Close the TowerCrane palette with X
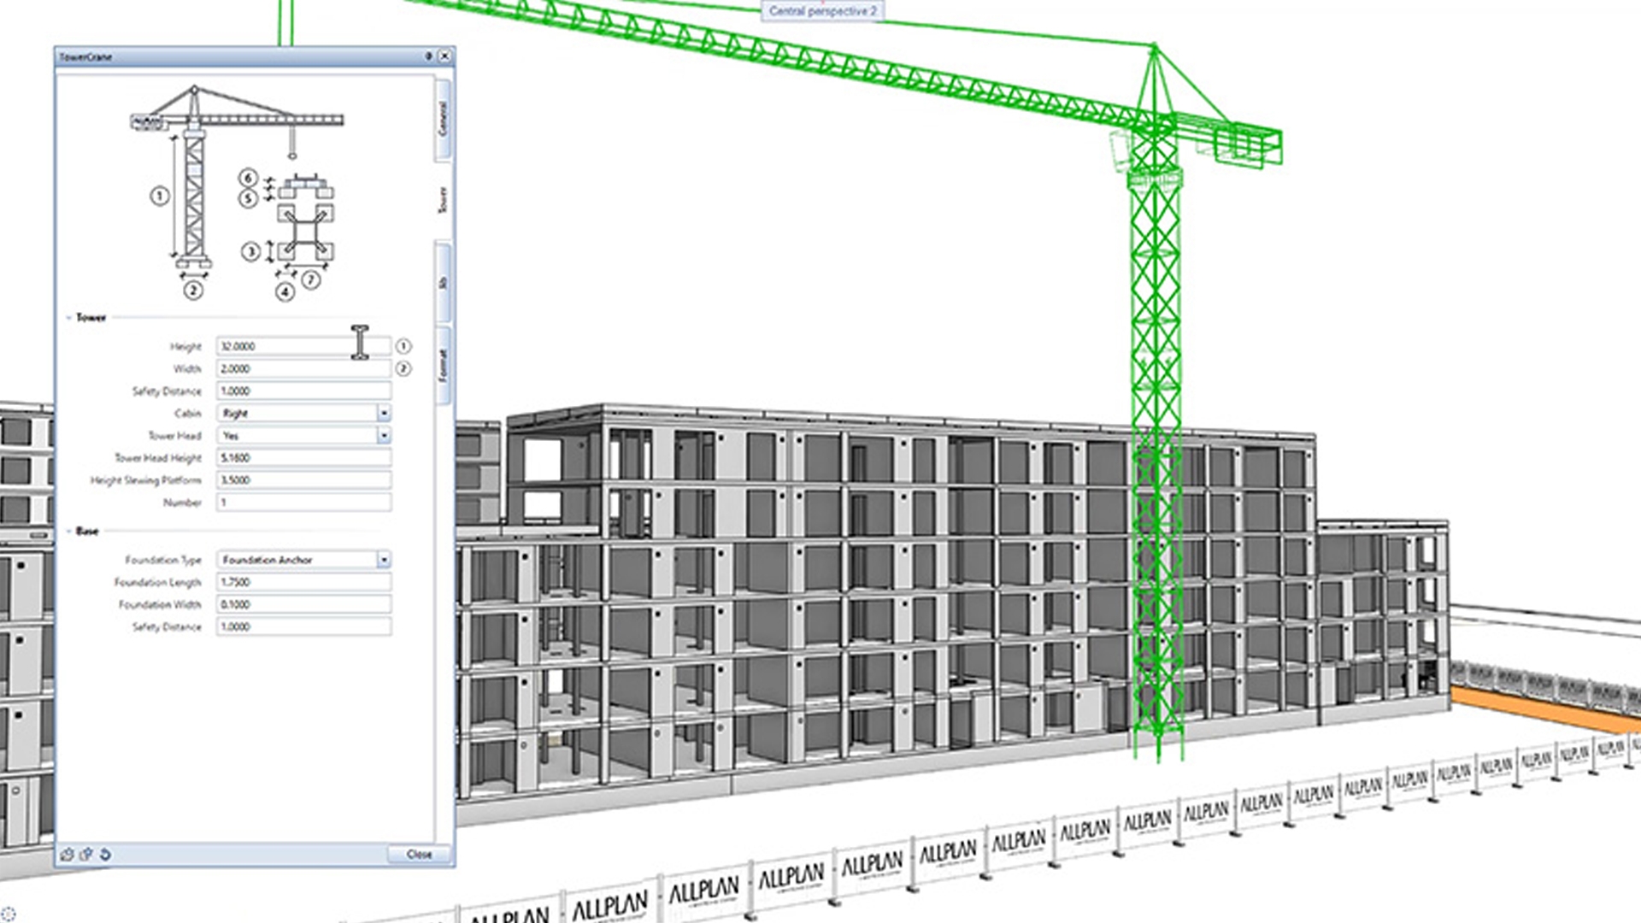This screenshot has height=923, width=1641. [x=444, y=56]
